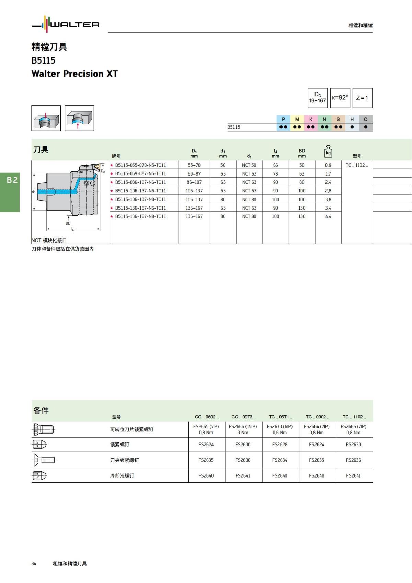Click the tool cross-section technical drawing
This screenshot has height=583, width=412.
point(68,198)
